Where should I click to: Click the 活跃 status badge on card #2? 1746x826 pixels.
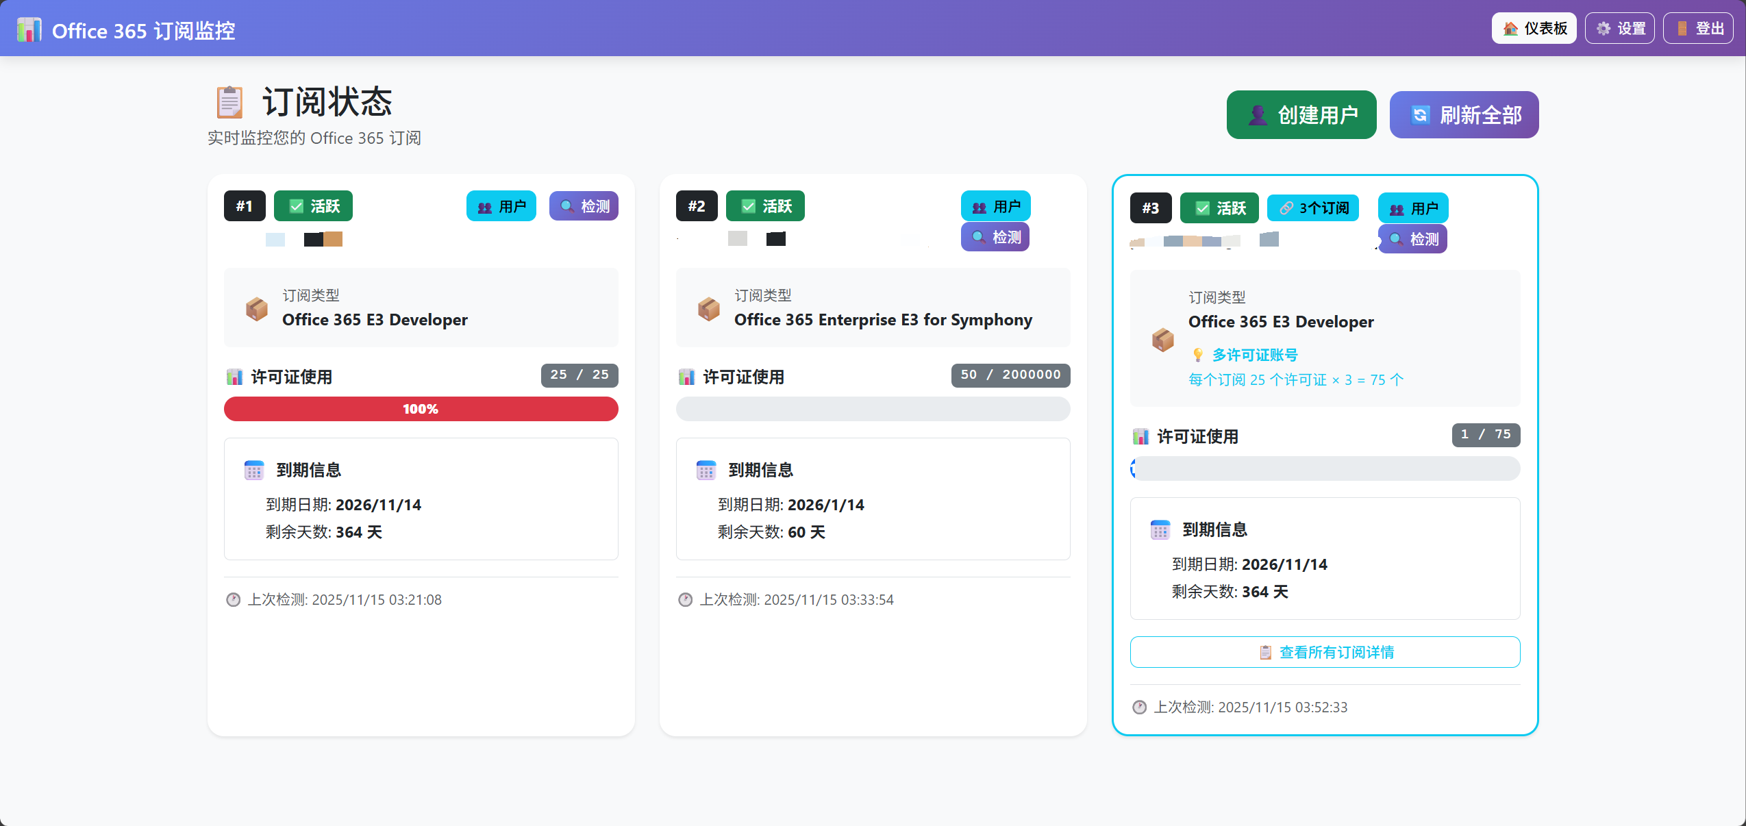(765, 206)
